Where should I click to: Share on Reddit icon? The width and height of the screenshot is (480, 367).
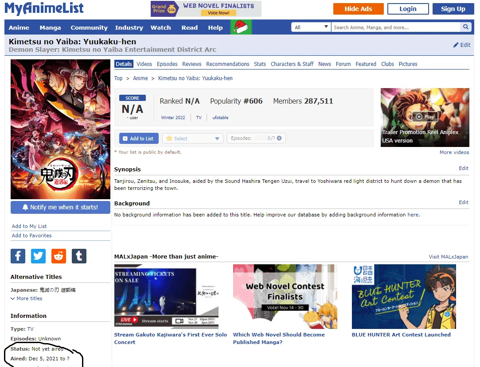59,256
